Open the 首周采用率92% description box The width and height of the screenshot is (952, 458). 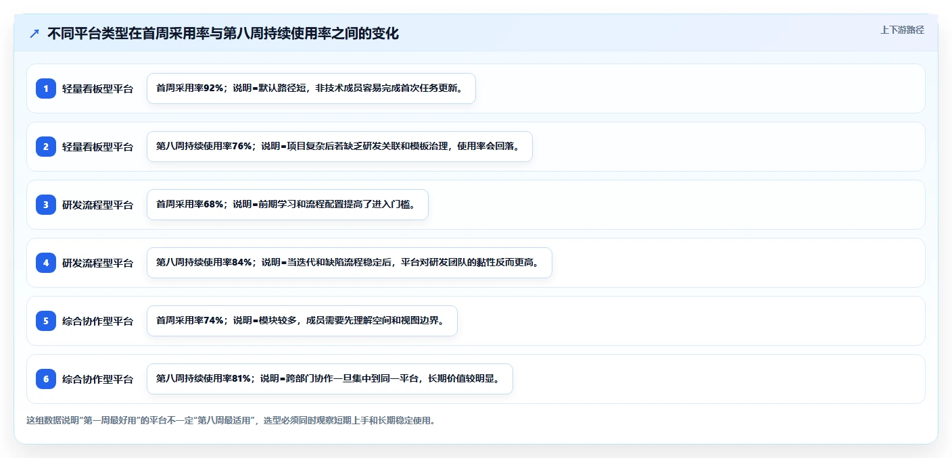[x=311, y=88]
